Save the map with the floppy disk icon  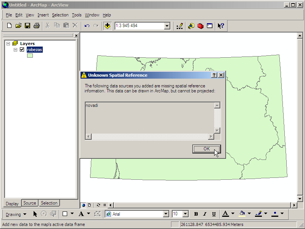[27, 26]
